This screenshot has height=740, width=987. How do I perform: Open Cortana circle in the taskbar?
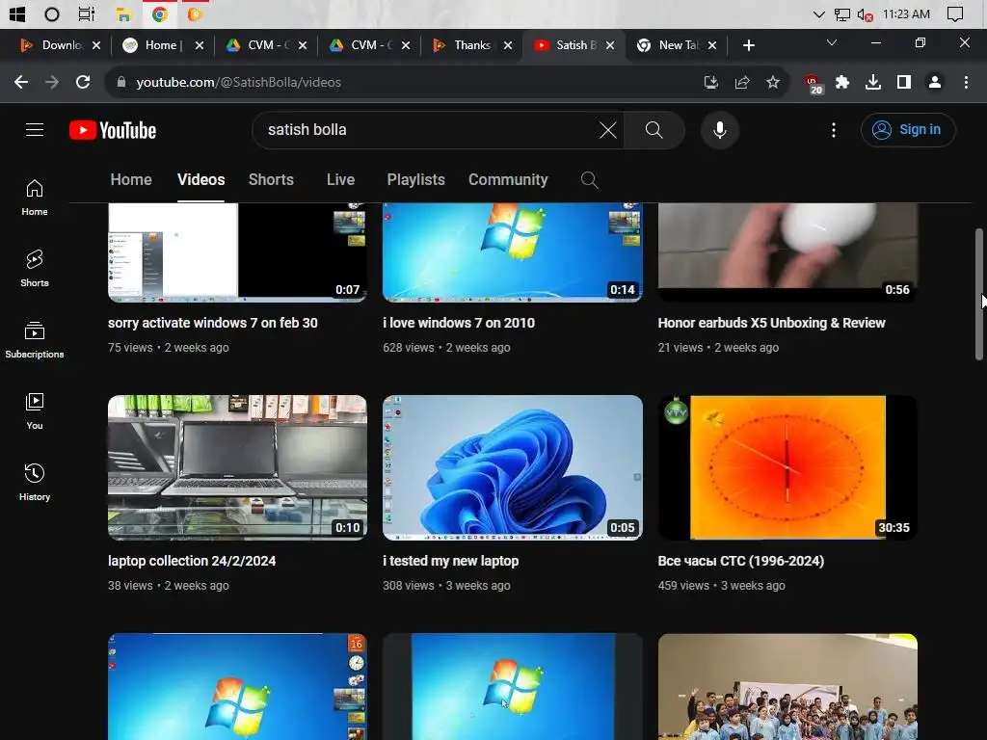(x=52, y=13)
